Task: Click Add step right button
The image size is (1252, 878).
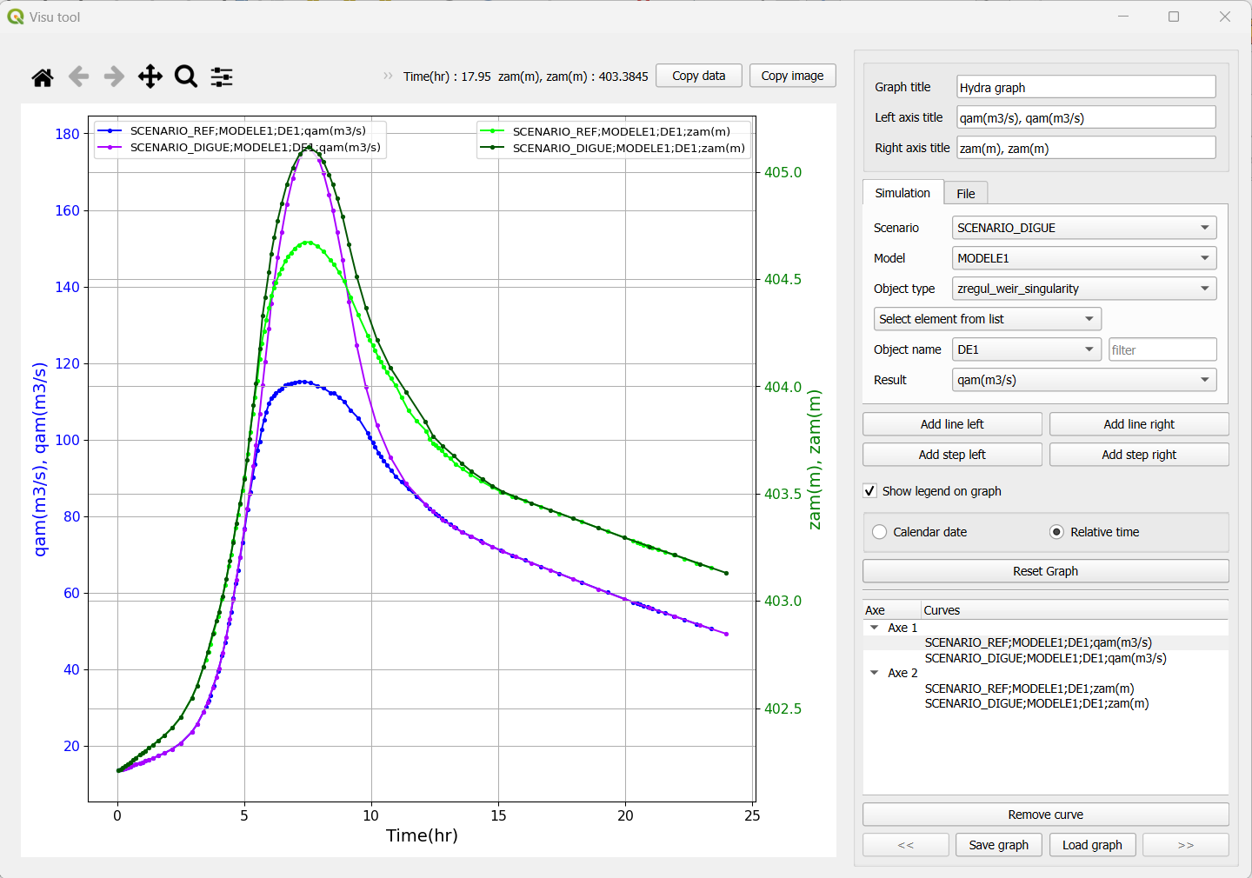Action: [x=1139, y=455]
